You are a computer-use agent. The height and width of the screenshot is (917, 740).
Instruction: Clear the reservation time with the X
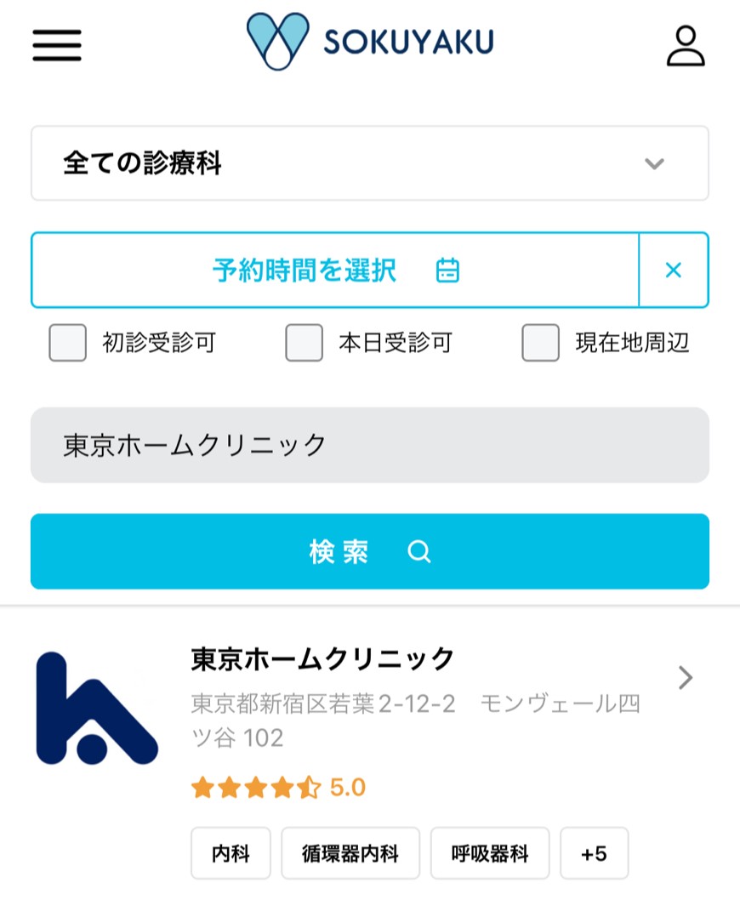click(674, 270)
